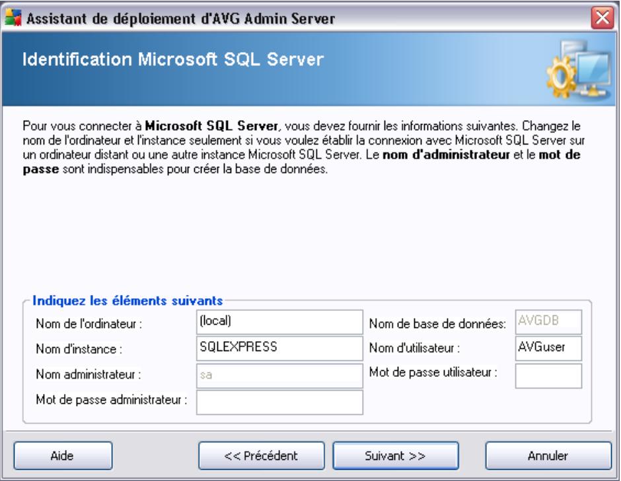
Task: Click the 'Identification Microsoft SQL Server' heading
Action: click(x=173, y=59)
